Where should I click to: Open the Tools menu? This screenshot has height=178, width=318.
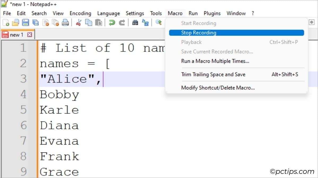[x=156, y=13]
